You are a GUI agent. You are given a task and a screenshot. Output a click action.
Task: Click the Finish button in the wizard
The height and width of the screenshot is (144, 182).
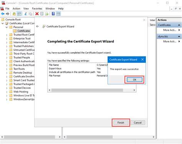(121, 123)
